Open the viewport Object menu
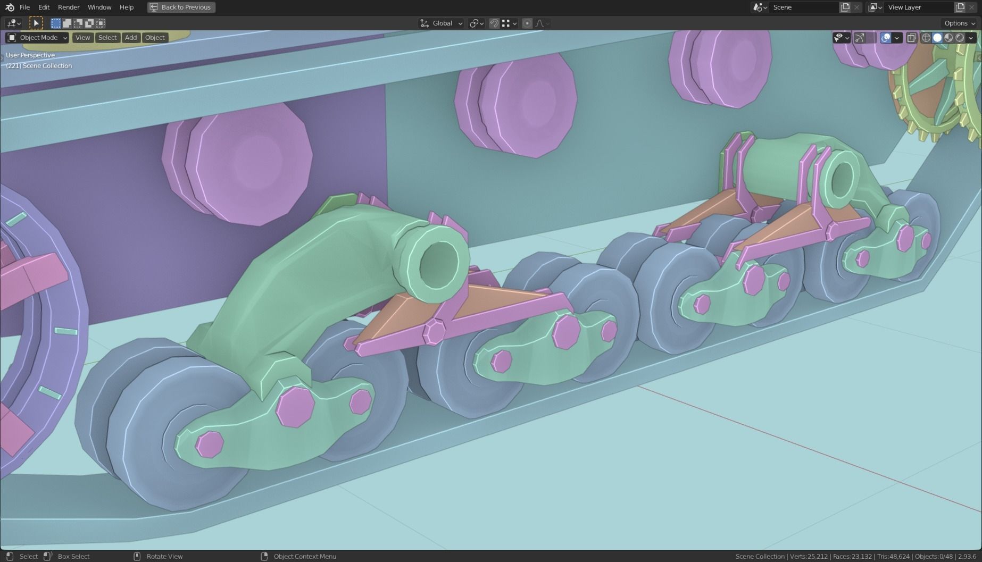 (155, 37)
